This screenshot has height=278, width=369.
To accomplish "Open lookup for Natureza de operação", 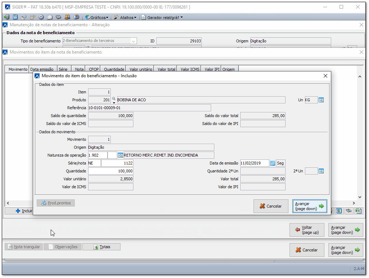I will [120, 155].
